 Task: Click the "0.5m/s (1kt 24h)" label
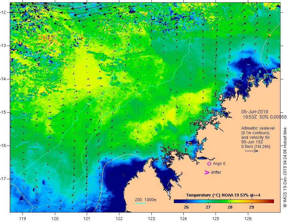coord(256,147)
